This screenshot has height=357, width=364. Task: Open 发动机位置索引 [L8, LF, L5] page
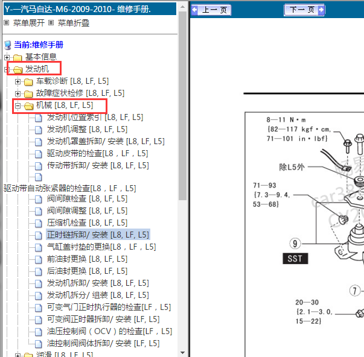95,117
